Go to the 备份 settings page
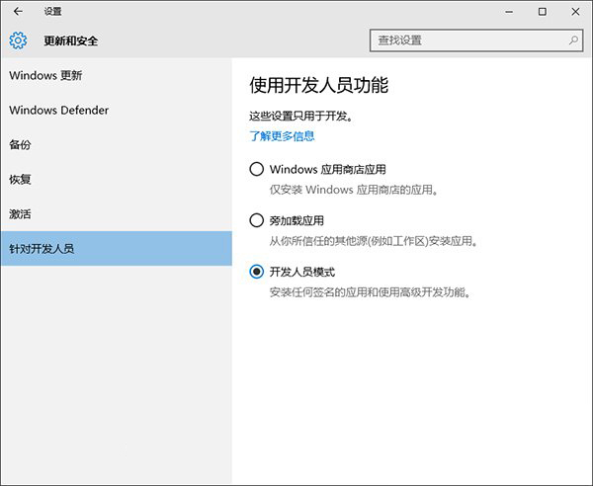 20,144
